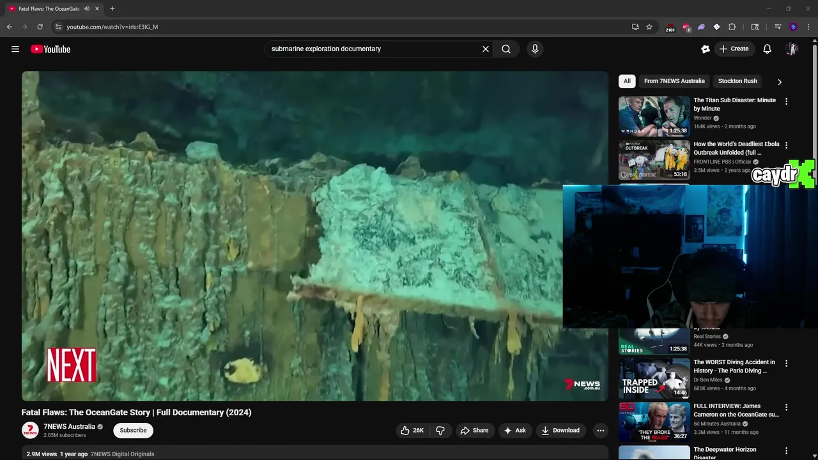Like the video (26K)
Viewport: 818px width, 460px height.
(412, 431)
